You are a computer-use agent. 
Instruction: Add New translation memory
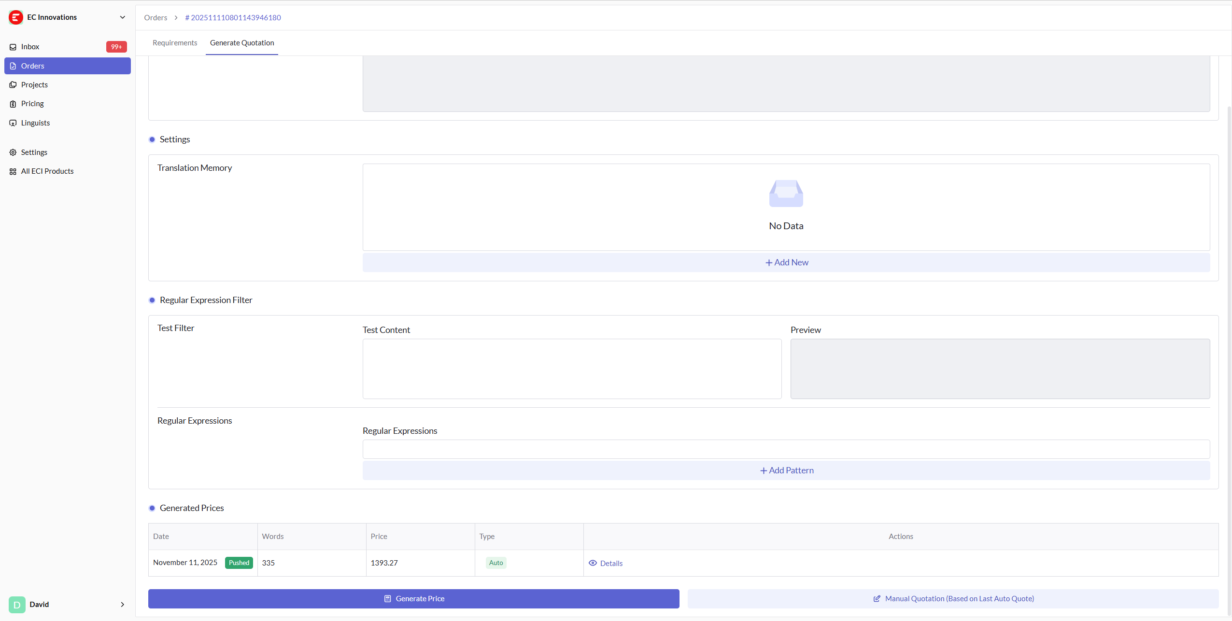[786, 262]
